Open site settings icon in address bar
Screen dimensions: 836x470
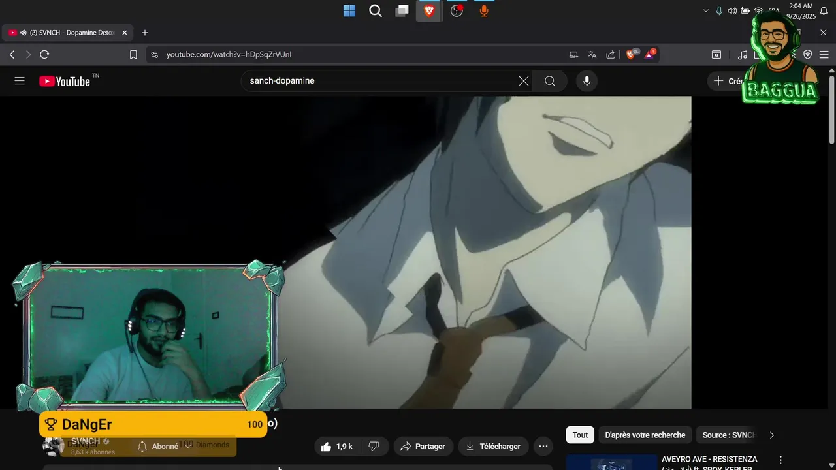(154, 55)
